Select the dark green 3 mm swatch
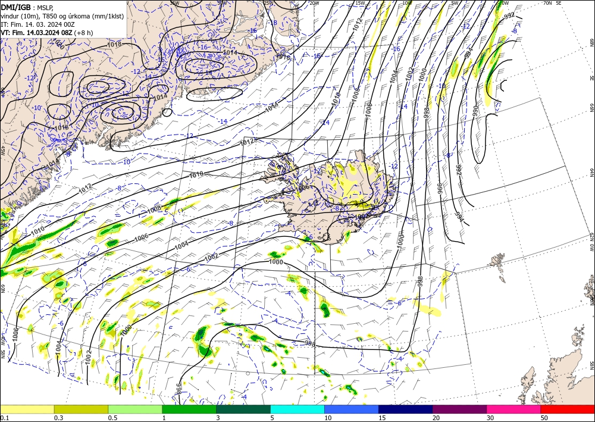595x422 pixels. (243, 409)
